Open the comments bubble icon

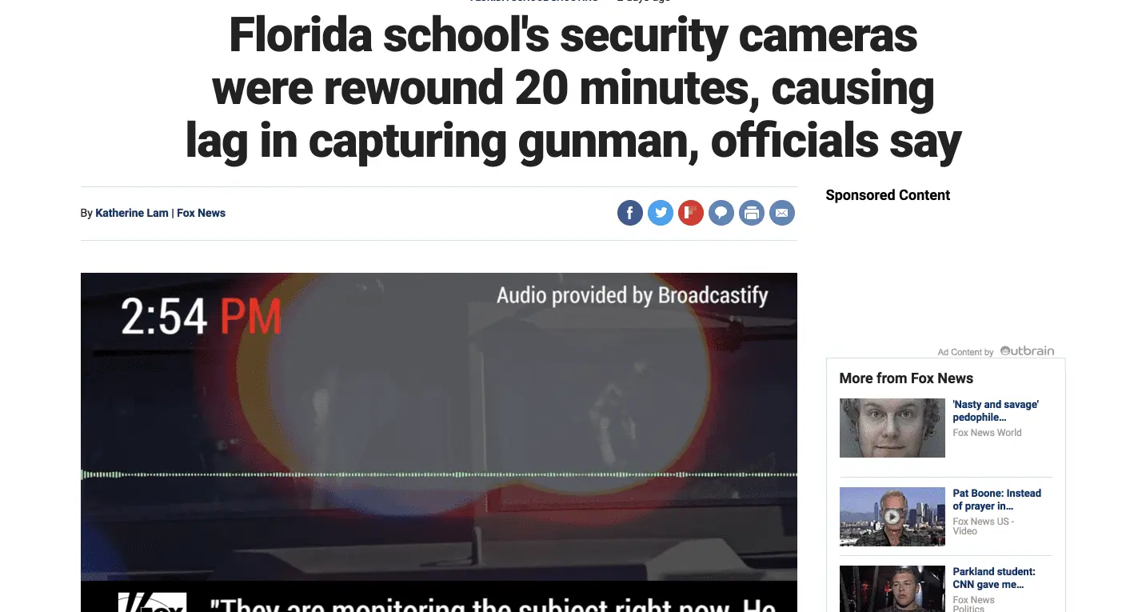click(721, 213)
